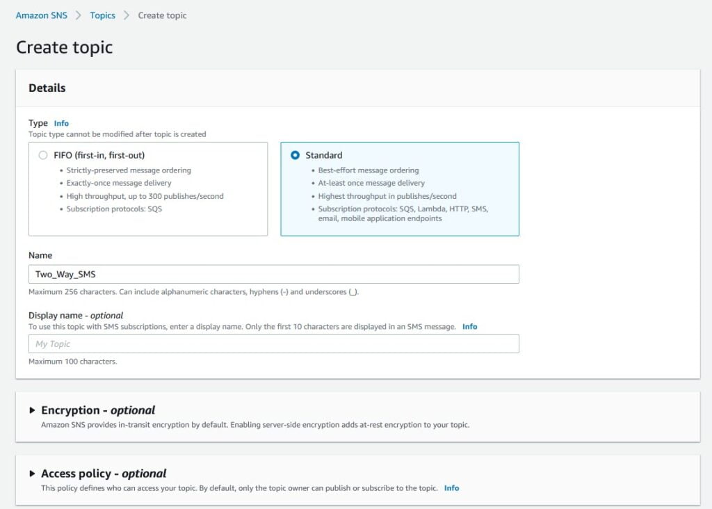Click the 'Exactly-once message delivery' bullet text

119,183
